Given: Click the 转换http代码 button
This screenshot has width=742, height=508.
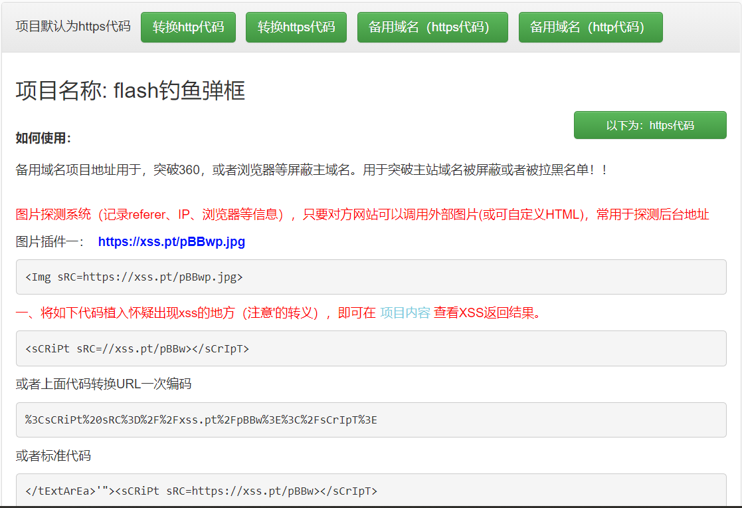Looking at the screenshot, I should pyautogui.click(x=189, y=27).
